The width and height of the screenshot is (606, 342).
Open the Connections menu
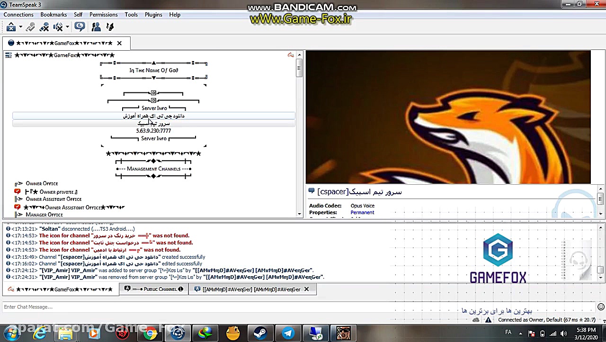click(x=18, y=15)
